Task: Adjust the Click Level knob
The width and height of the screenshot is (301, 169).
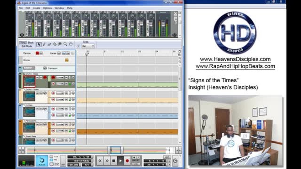Action: [51, 164]
